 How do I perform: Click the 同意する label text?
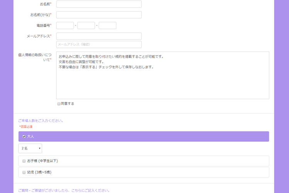click(x=67, y=104)
